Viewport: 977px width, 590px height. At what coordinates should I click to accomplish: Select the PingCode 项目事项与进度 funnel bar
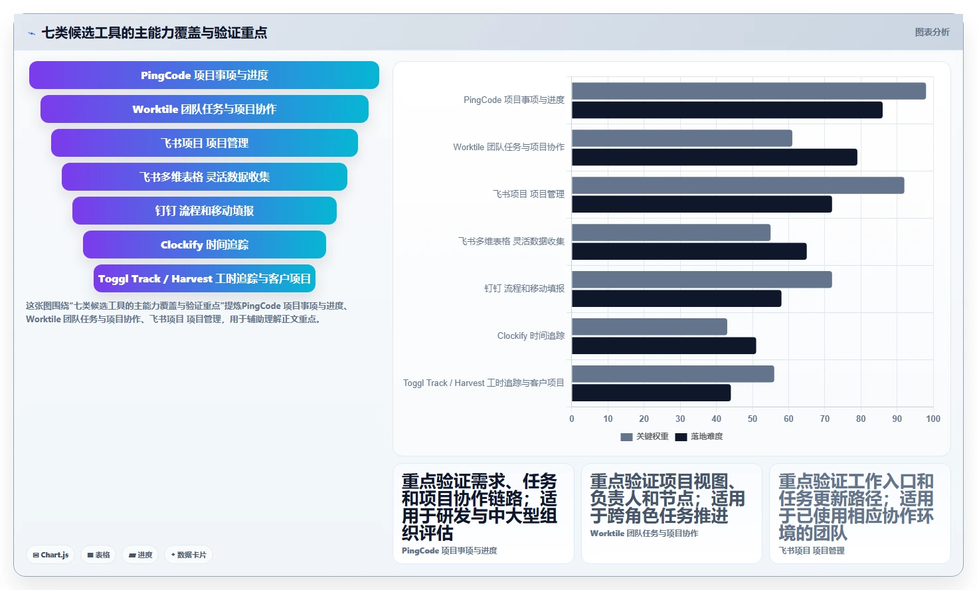click(204, 75)
